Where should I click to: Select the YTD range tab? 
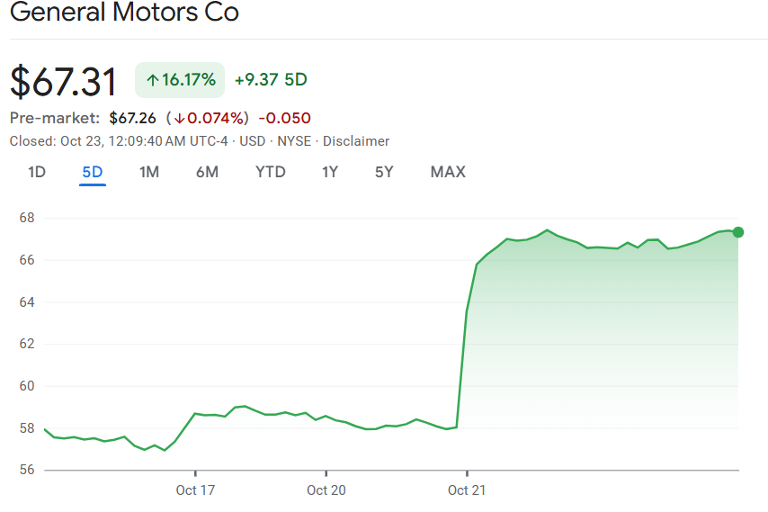(270, 172)
